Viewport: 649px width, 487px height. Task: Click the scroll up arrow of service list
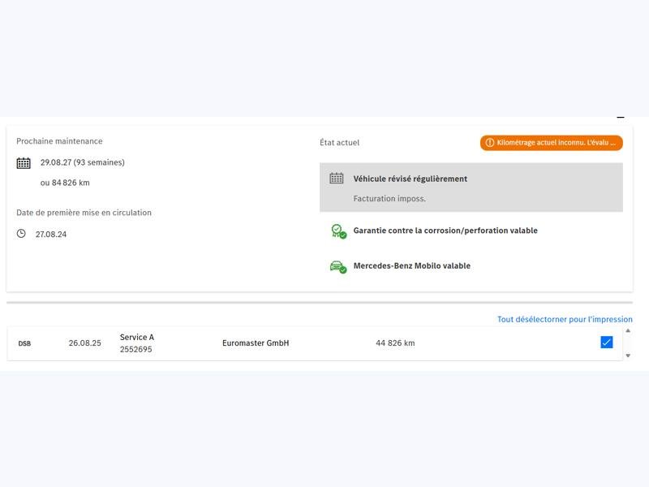[x=628, y=331]
